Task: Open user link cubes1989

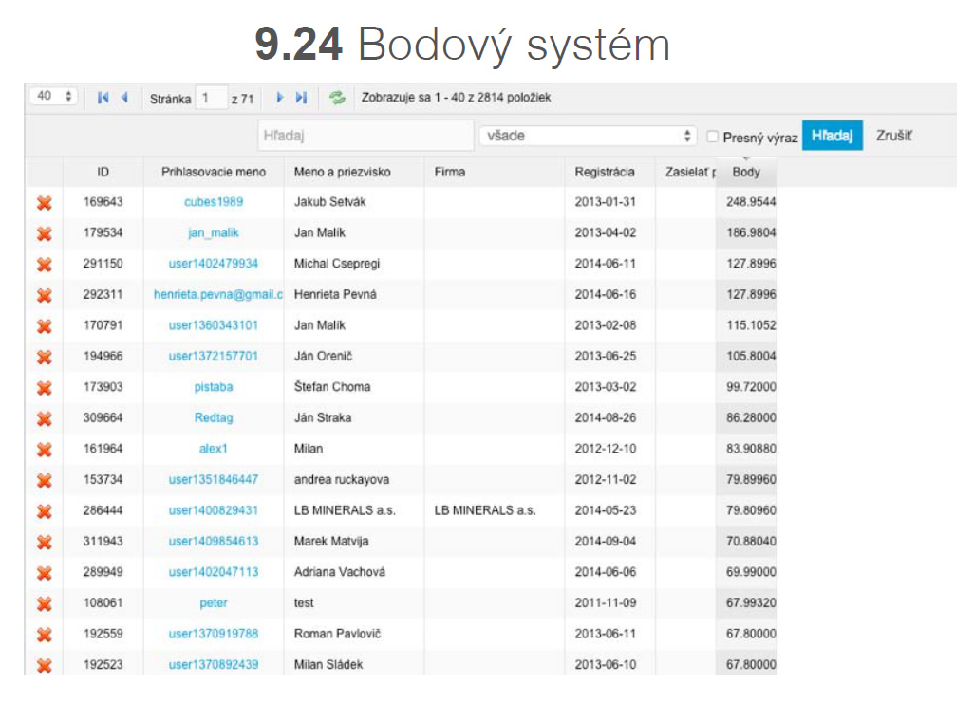Action: [214, 202]
